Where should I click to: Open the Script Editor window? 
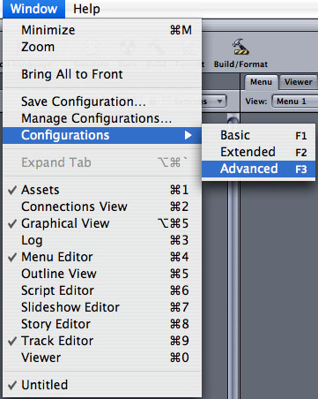pyautogui.click(x=102, y=290)
